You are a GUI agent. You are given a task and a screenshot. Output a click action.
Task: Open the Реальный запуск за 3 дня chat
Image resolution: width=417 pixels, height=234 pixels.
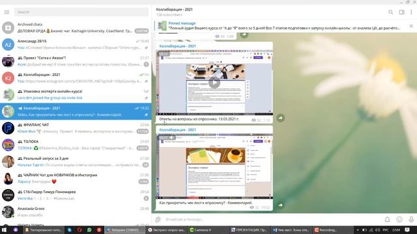coord(76,161)
